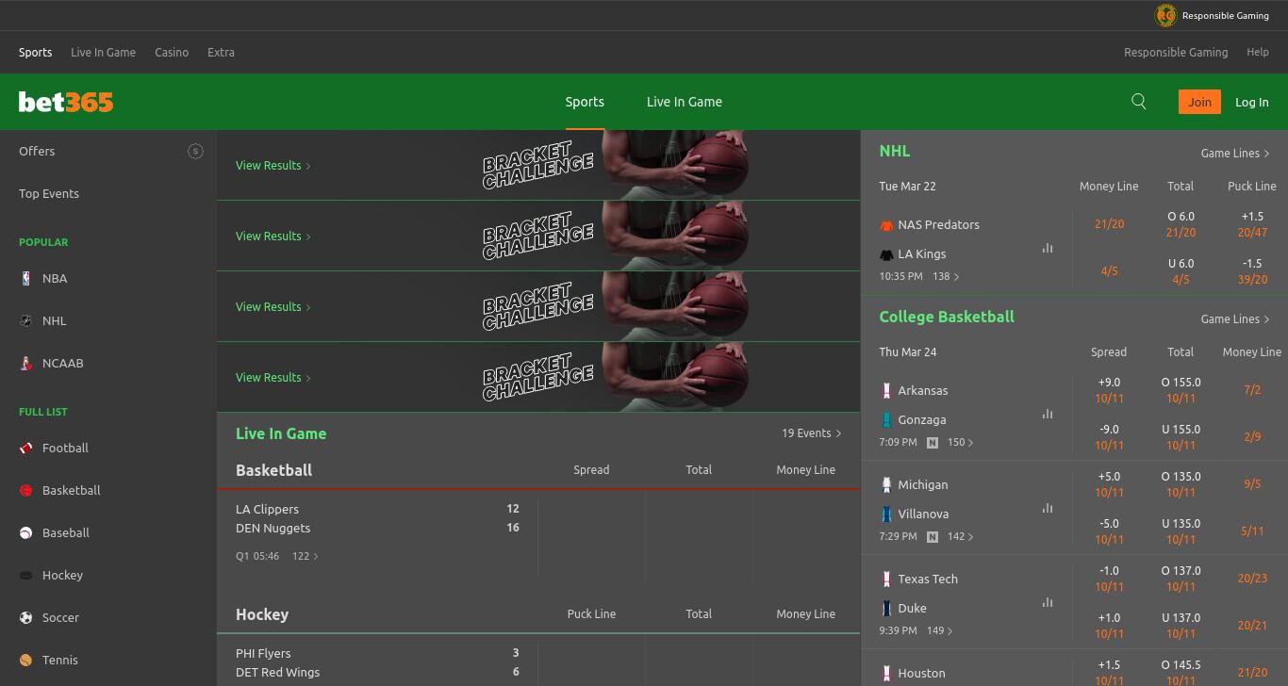Bet LA Kings money line 4/5

(1109, 271)
